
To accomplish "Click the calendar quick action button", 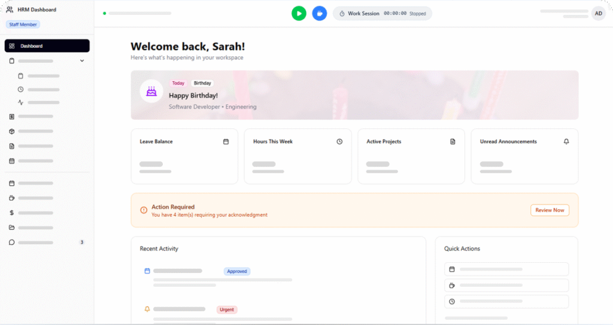I will pos(506,269).
